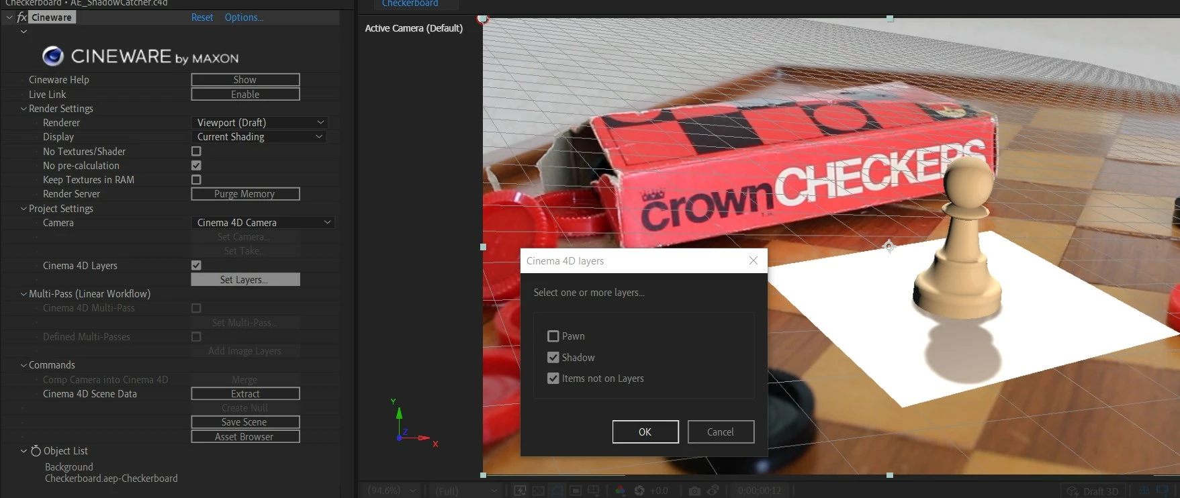Viewport: 1180px width, 498px height.
Task: Click the top-center layer transform handle
Action: click(x=890, y=19)
